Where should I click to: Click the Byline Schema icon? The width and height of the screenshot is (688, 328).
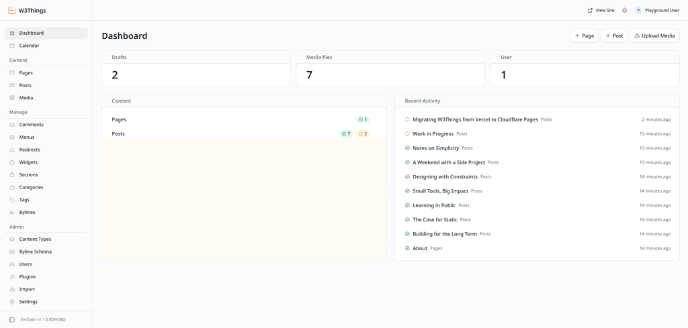tap(12, 252)
